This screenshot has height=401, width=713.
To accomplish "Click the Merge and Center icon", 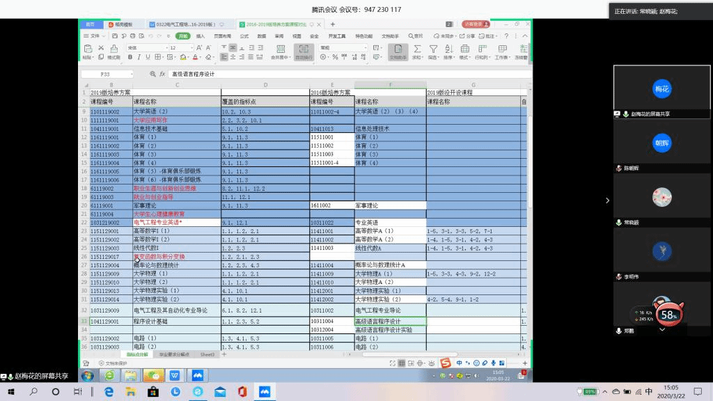I will coord(281,49).
